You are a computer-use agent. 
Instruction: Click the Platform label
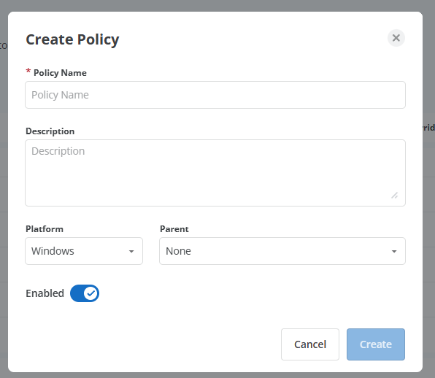click(45, 229)
